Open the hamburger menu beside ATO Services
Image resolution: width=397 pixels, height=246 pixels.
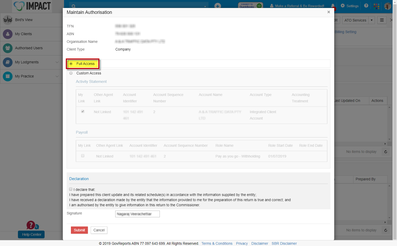(382, 20)
